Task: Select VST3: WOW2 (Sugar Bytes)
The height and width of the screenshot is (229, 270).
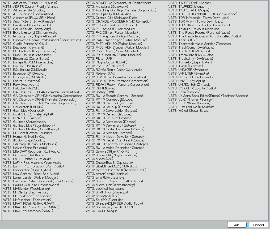Action: pos(189,111)
